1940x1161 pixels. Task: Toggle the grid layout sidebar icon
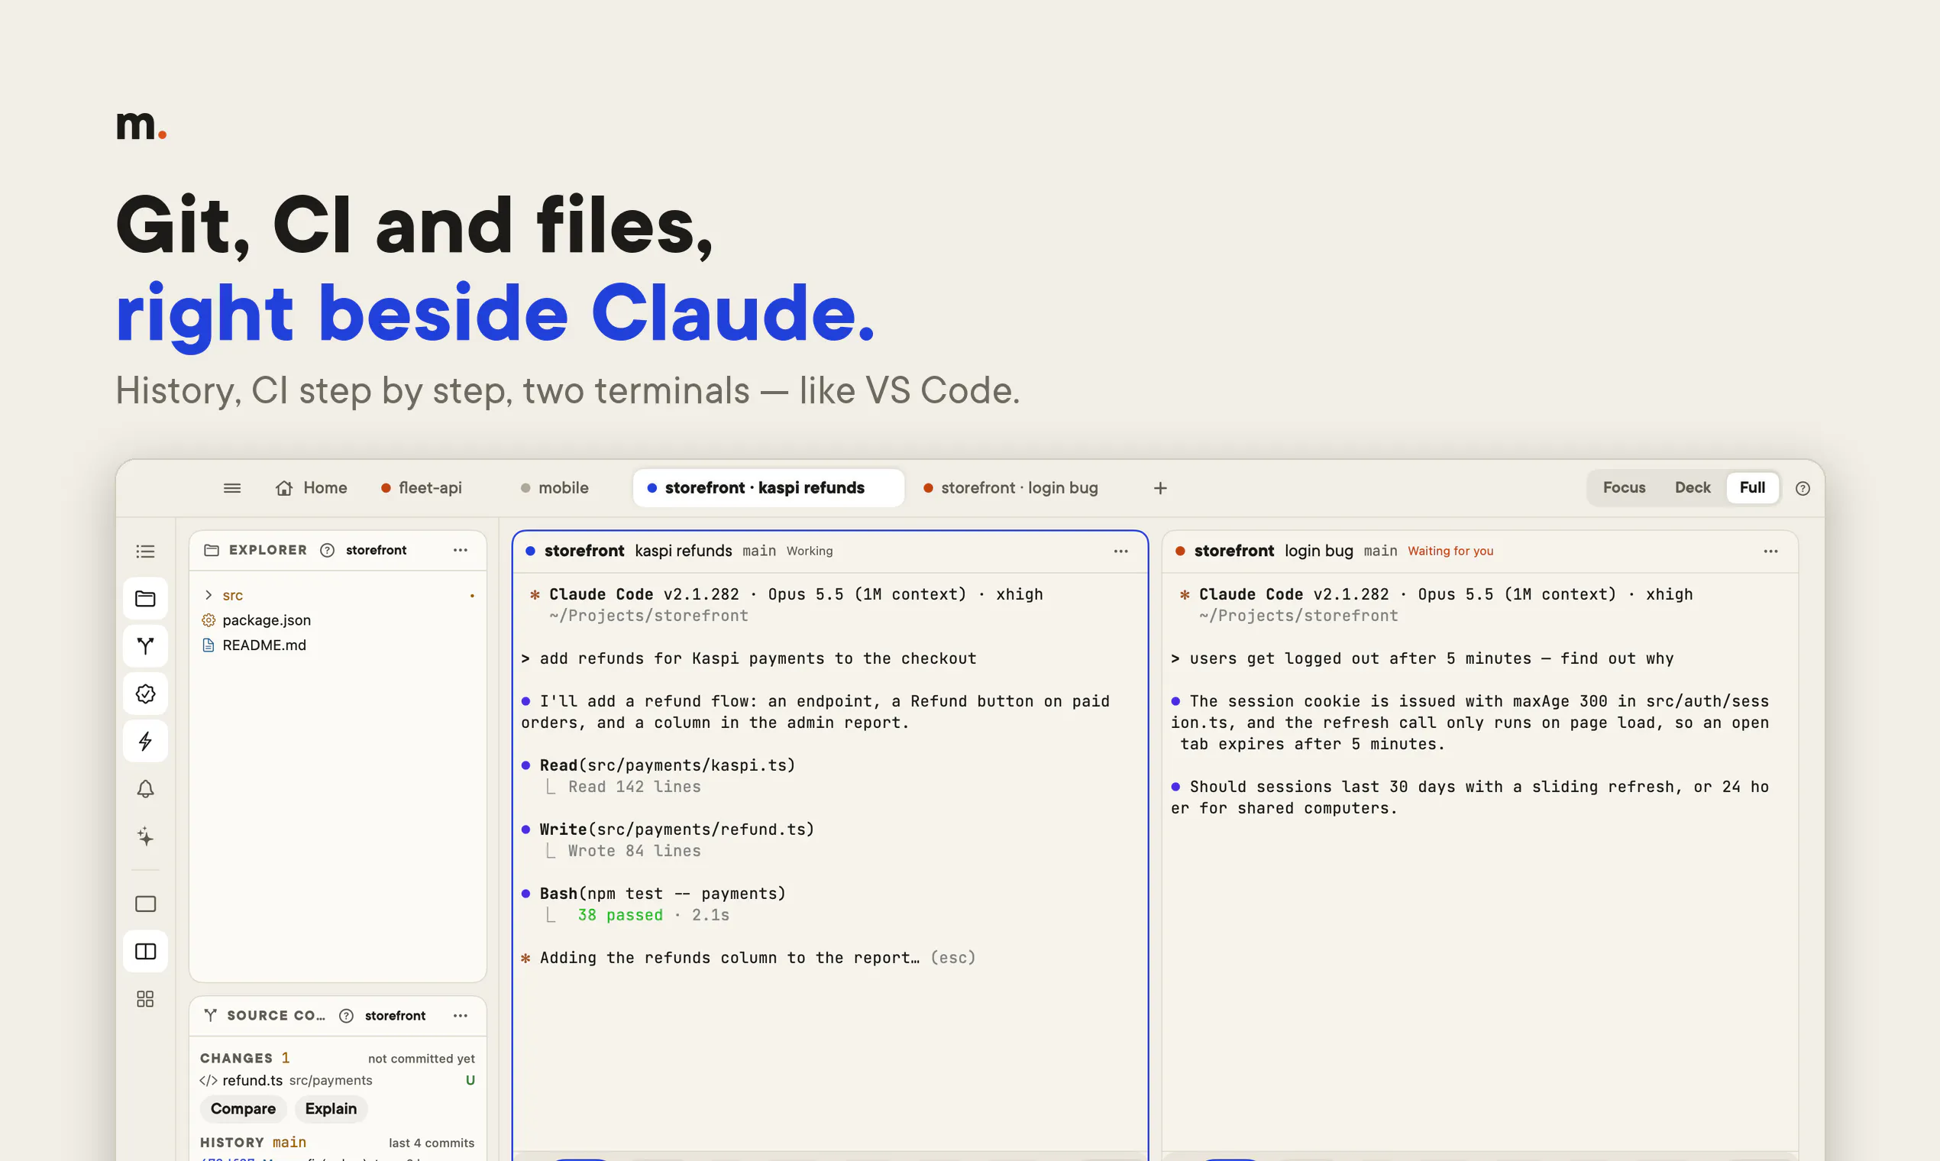pyautogui.click(x=145, y=999)
